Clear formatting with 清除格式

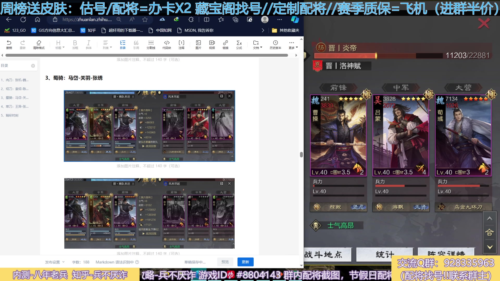[39, 44]
